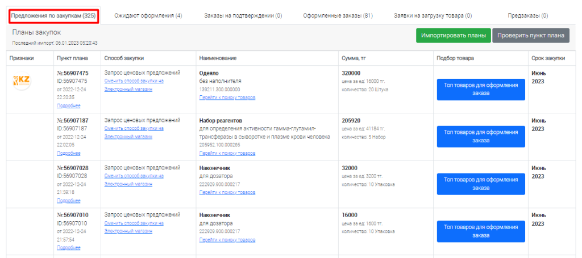Screen dimensions: 582x258
Task: Click Подробнее under plan 56907187
Action: [69, 153]
